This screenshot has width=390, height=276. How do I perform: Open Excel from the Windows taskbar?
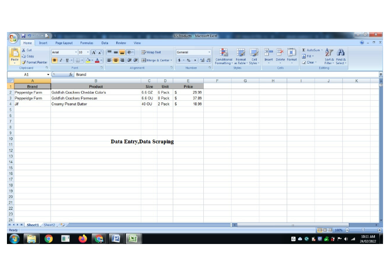[x=133, y=239]
